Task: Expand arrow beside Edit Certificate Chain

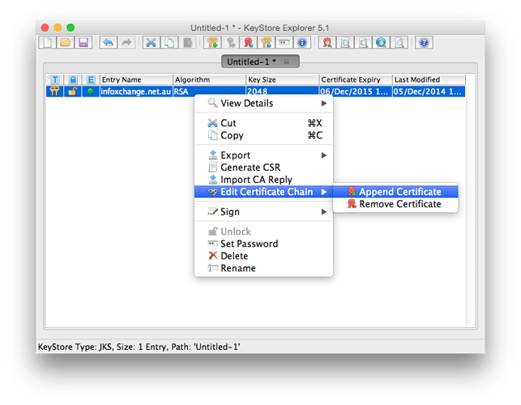Action: (324, 192)
